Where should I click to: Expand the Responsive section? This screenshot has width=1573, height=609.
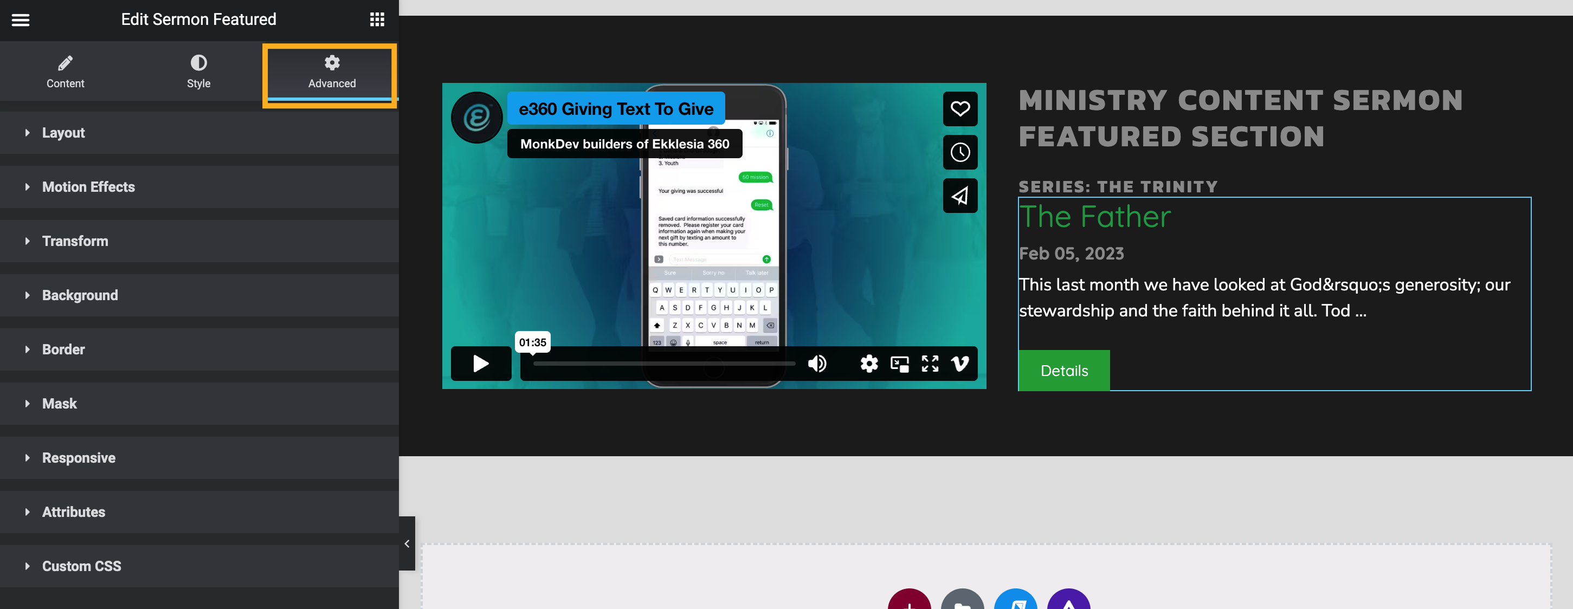click(199, 458)
